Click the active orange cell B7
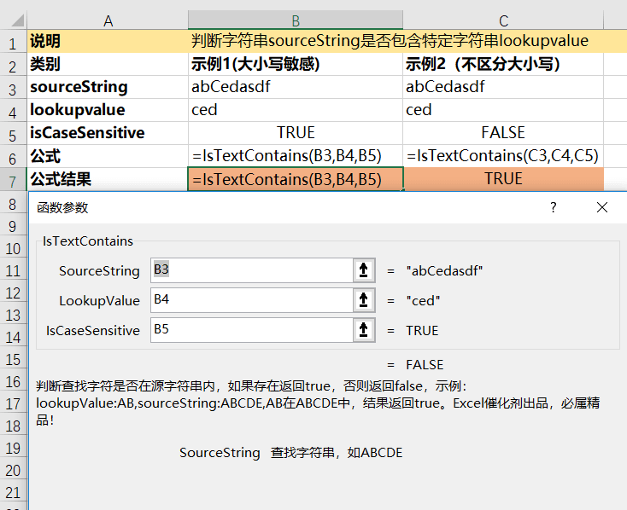The image size is (627, 510). (x=296, y=179)
